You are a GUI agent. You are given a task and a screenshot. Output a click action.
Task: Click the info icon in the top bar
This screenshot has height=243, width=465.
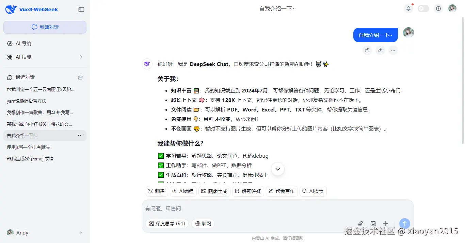click(x=438, y=8)
